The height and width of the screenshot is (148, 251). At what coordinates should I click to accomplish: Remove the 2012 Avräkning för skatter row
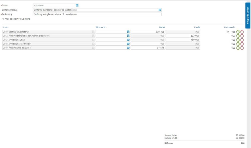coord(242,36)
